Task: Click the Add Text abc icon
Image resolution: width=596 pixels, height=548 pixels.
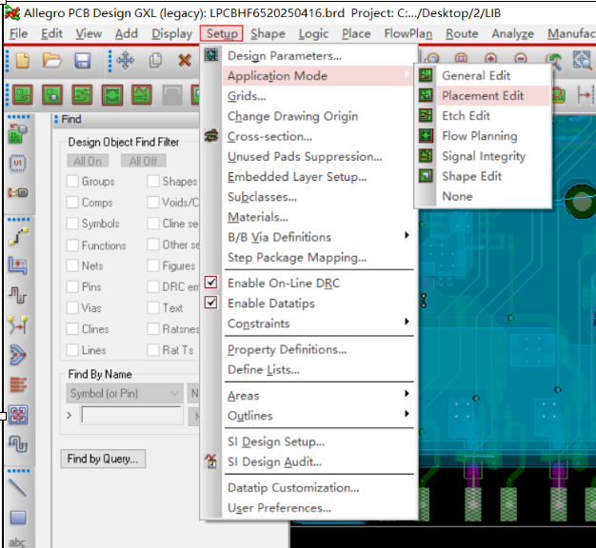Action: tap(17, 542)
